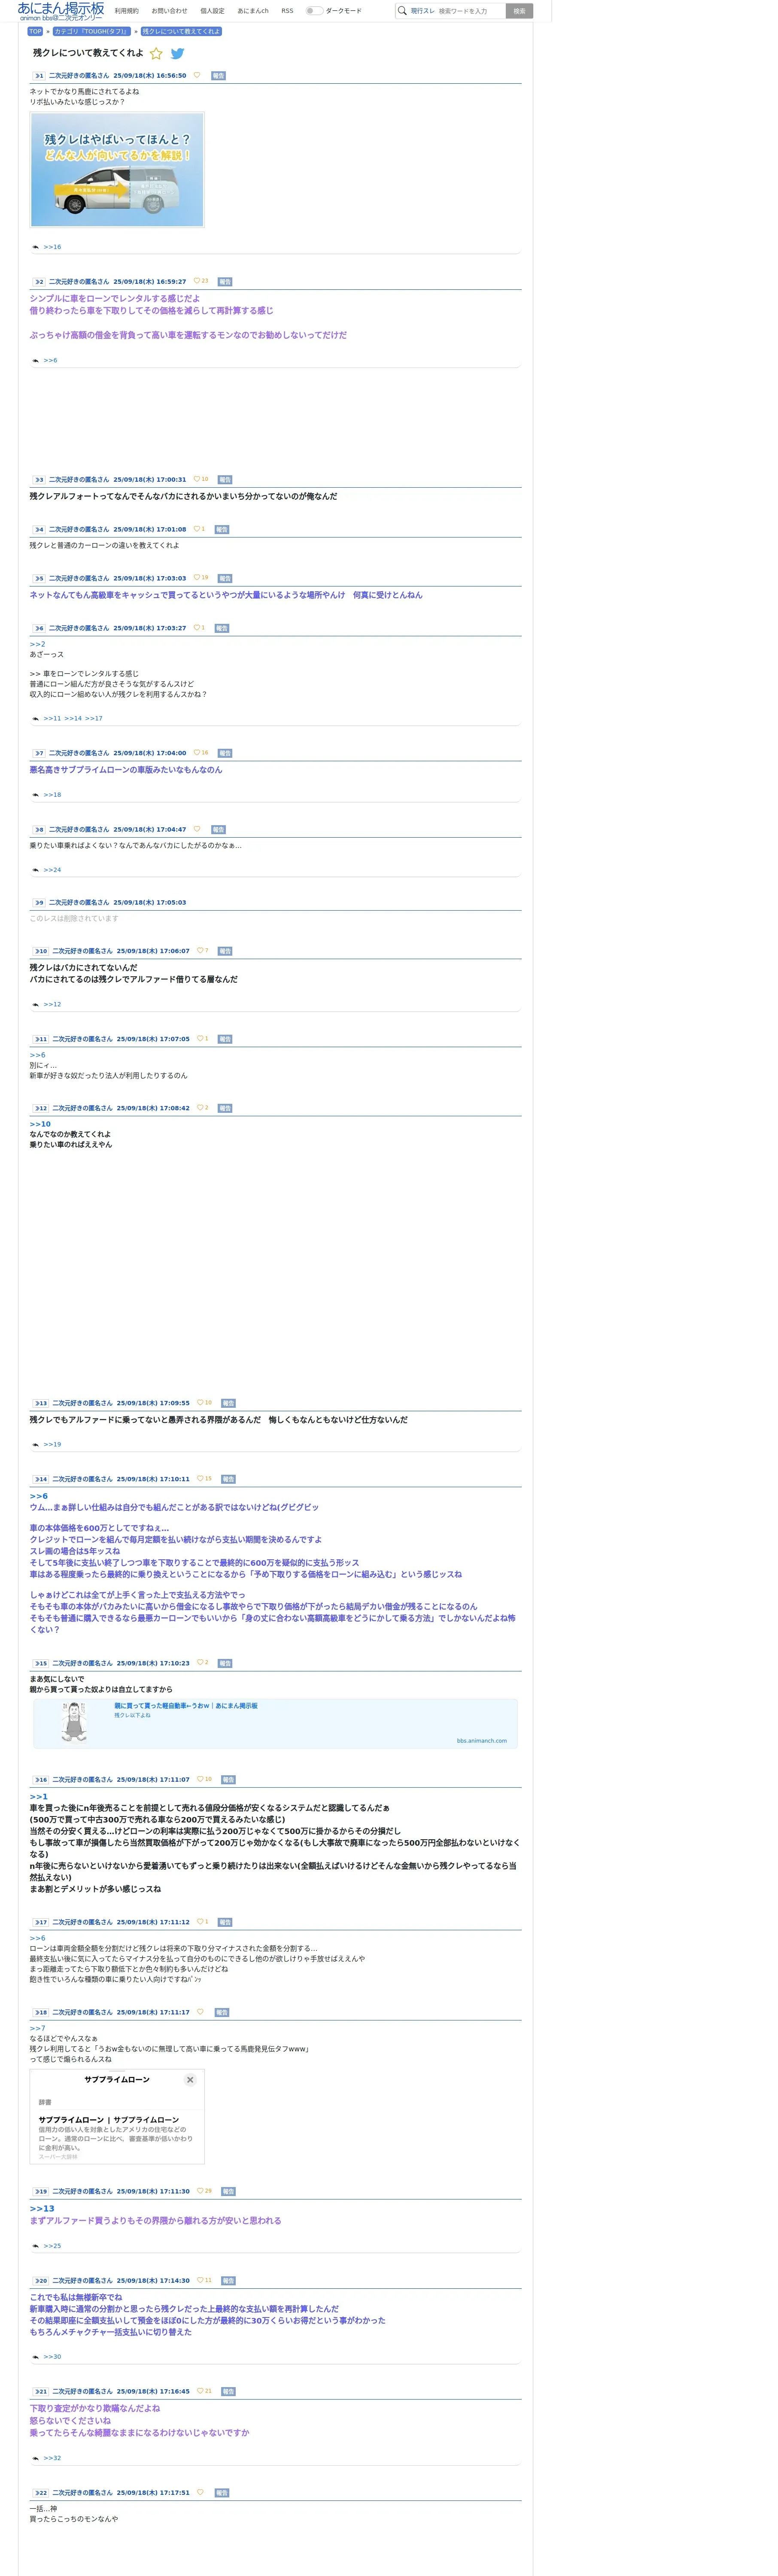Follow the >>13 anchor in post 19
This screenshot has width=778, height=2576.
tap(42, 2208)
